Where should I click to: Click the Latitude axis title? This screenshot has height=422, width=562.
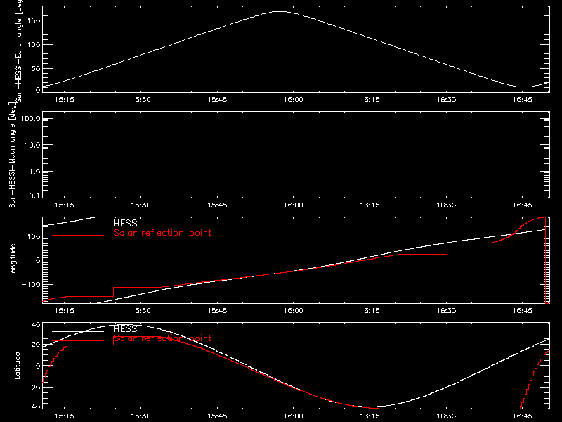coord(17,366)
